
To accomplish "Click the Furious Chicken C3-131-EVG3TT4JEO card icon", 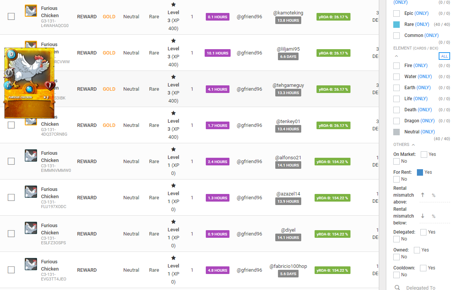I will click(x=31, y=264).
